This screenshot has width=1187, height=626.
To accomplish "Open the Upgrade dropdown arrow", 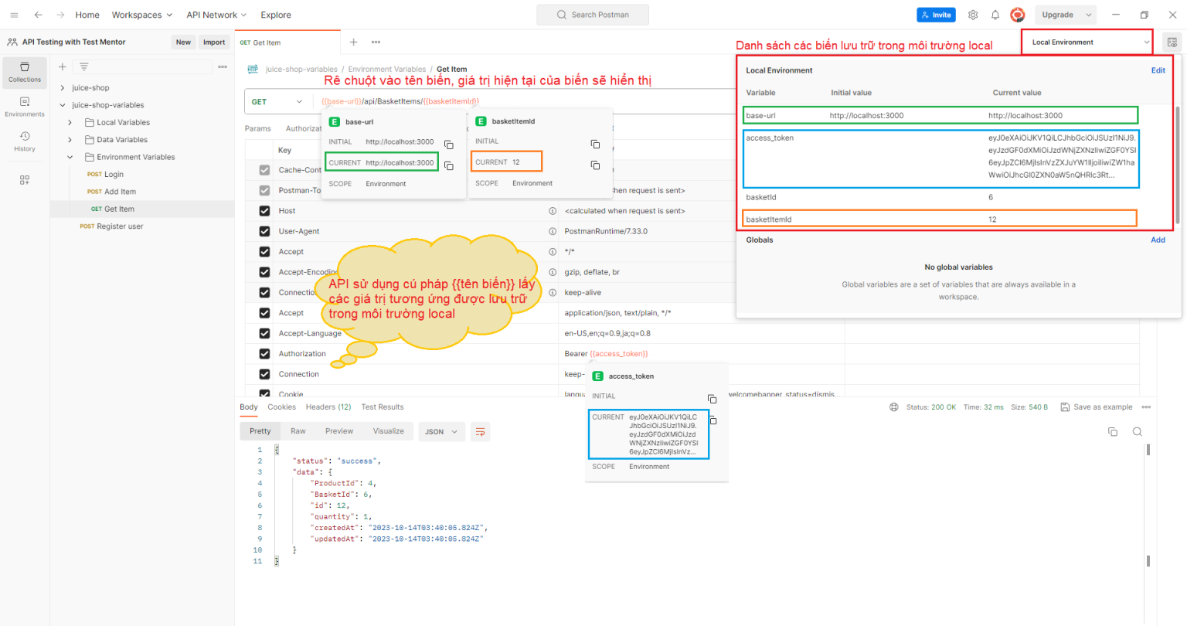I will coord(1089,15).
